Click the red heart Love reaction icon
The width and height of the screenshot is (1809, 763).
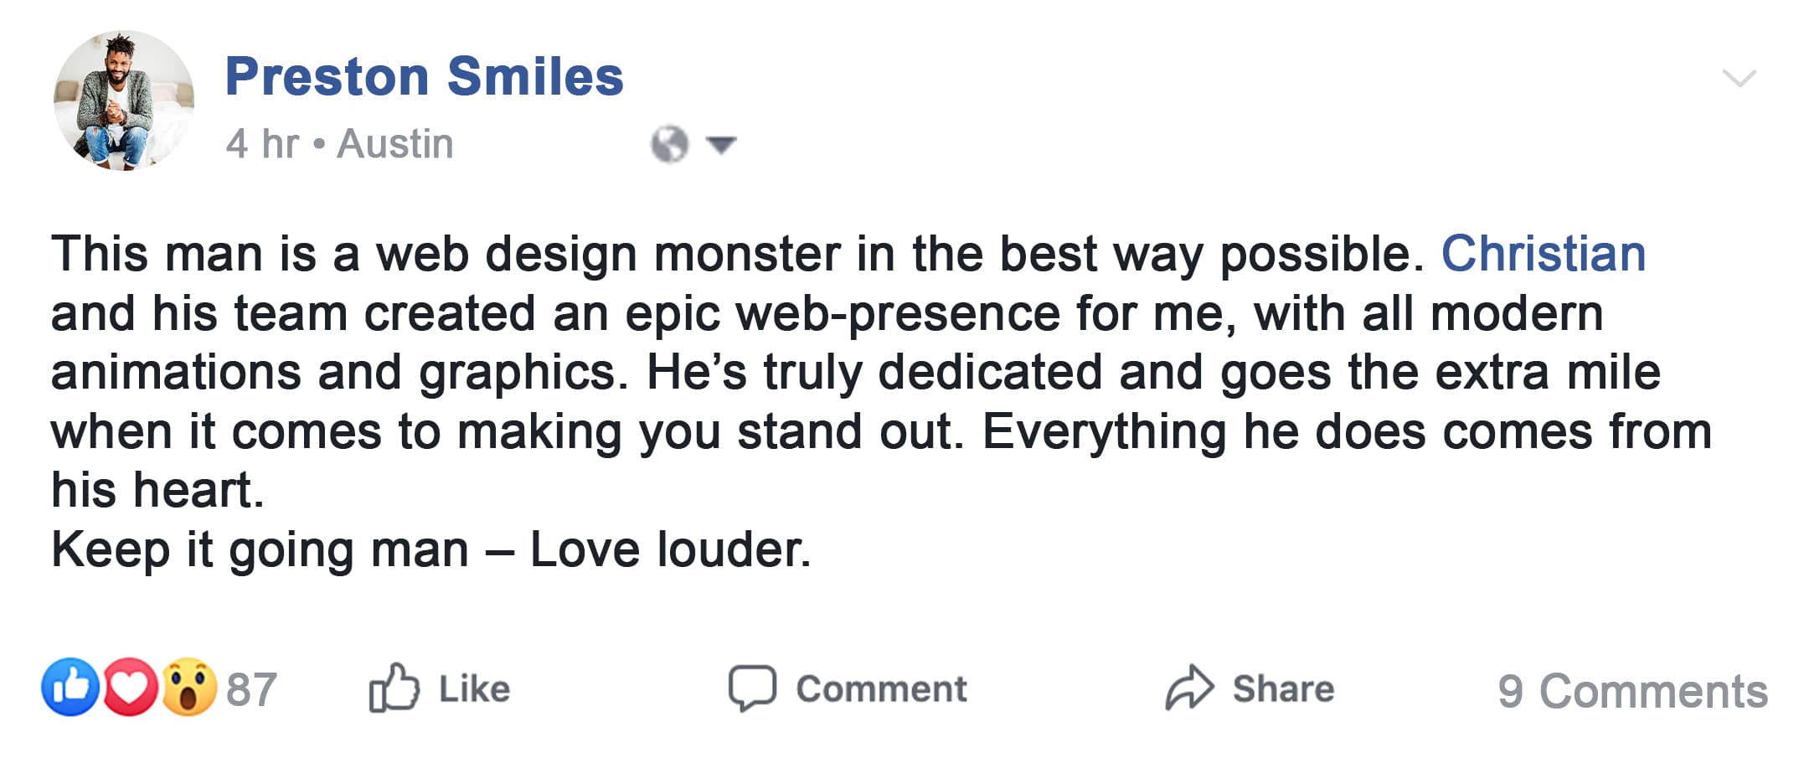coord(130,688)
